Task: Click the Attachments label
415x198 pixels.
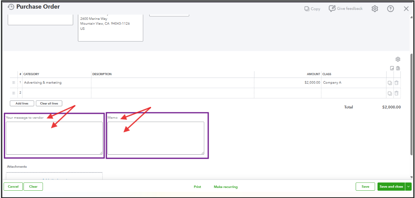Action: 17,166
